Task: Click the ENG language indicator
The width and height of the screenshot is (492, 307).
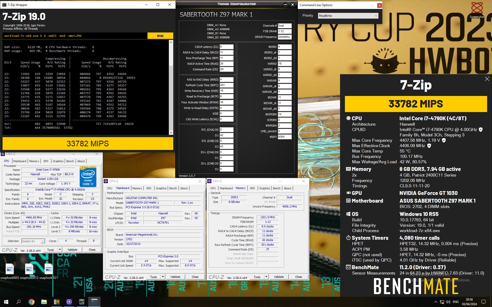Action: 456,302
